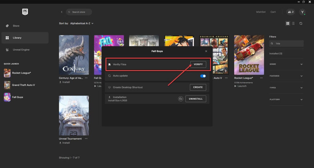
Task: Go back with the back arrow
Action: [61, 12]
